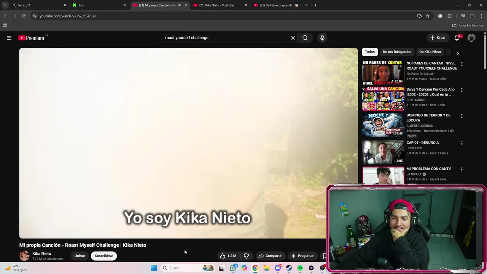This screenshot has height=274, width=487.
Task: Open NO PARES DE CANTAR video thumbnail
Action: (383, 73)
